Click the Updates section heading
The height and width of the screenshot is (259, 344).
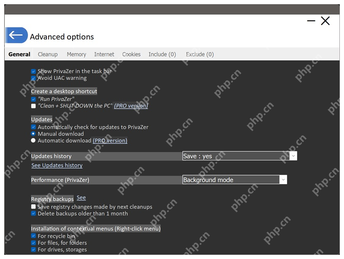42,119
